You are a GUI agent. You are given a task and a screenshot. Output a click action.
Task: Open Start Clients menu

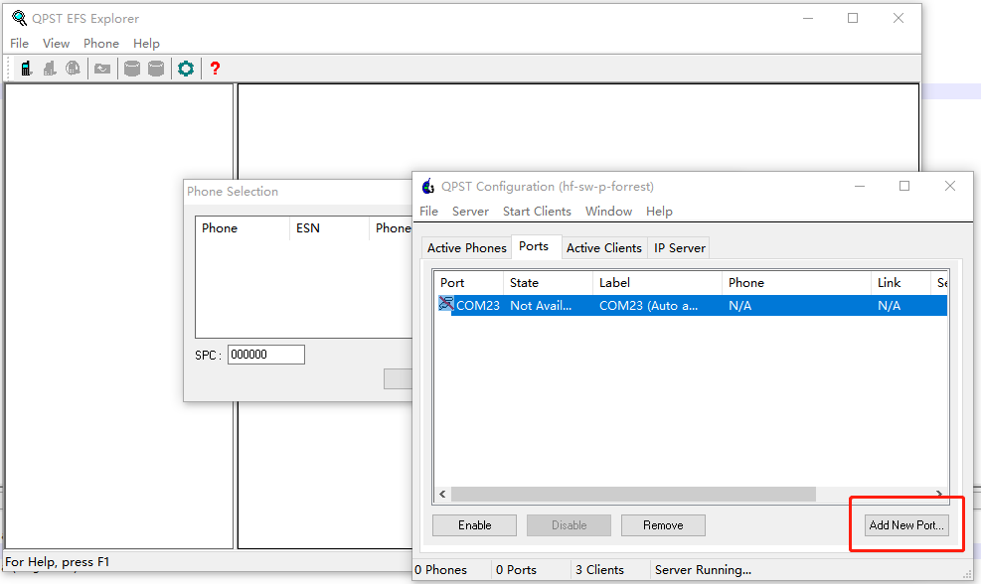point(537,212)
